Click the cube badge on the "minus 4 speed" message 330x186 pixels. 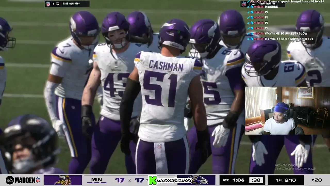pyautogui.click(x=252, y=39)
